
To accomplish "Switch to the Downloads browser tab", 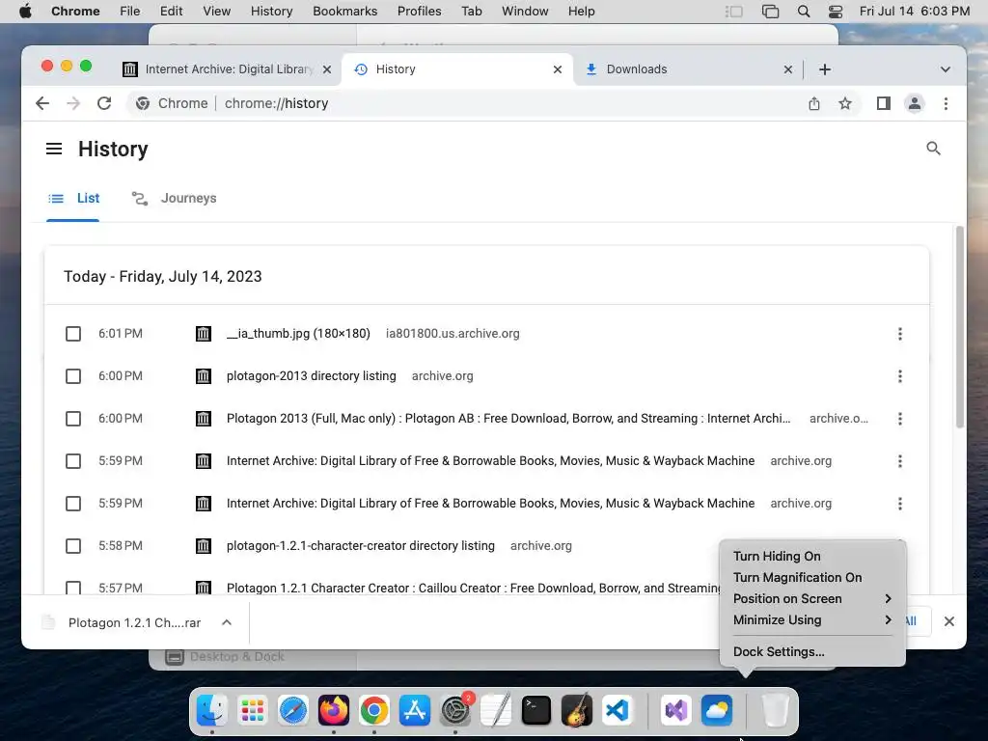I will tap(688, 69).
